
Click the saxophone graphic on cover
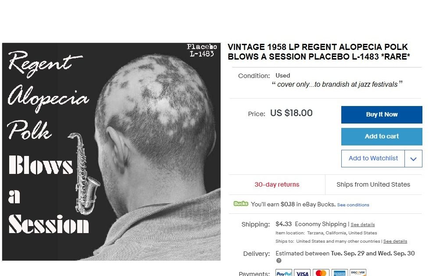(84, 174)
